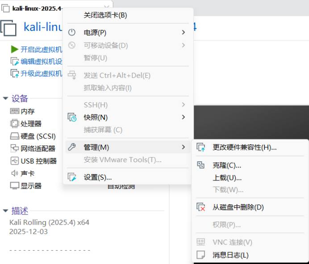The height and width of the screenshot is (264, 309).
Task: Open the 消息日志(L) text entry
Action: (230, 255)
